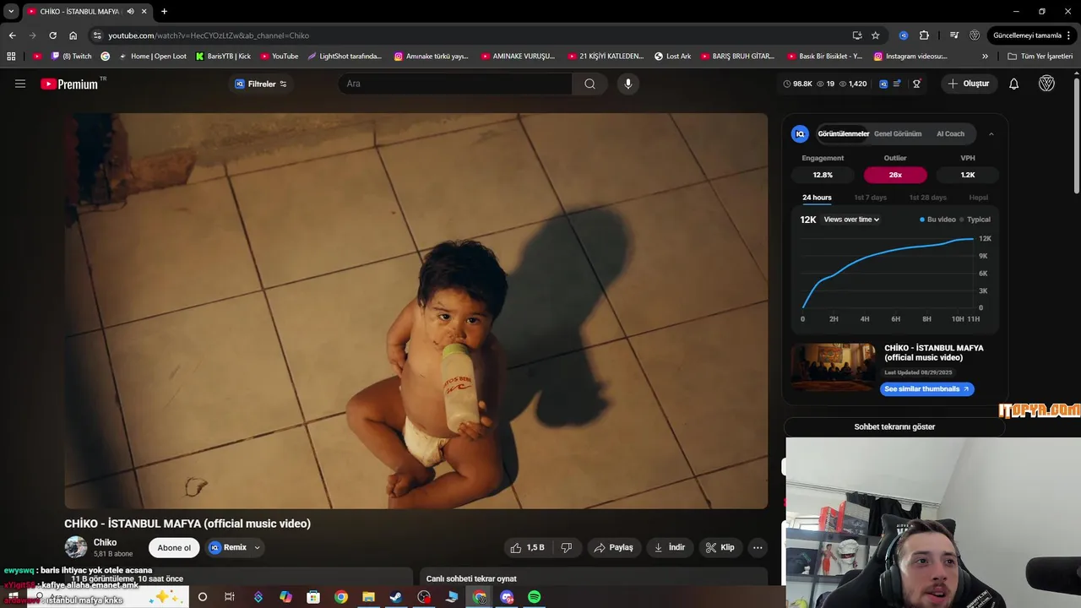Toggle the Typical chart legend
This screenshot has height=608, width=1081.
(x=975, y=220)
